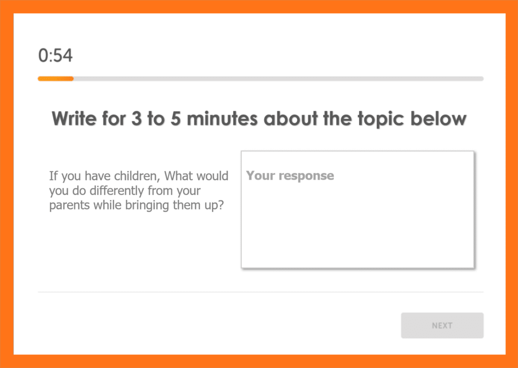This screenshot has height=368, width=518.
Task: Click the prompt line parents while bringing them up?
Action: pos(137,205)
